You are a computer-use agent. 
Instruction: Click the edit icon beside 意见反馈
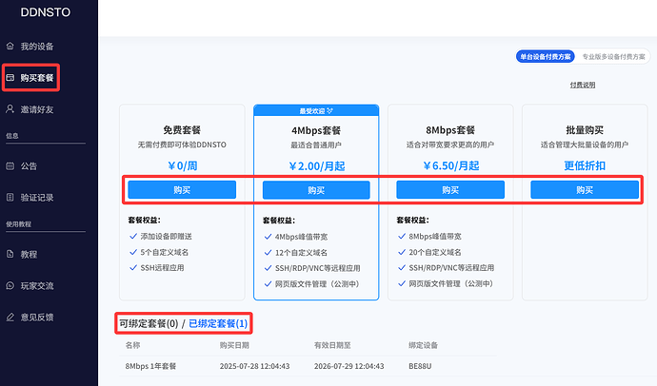point(10,316)
